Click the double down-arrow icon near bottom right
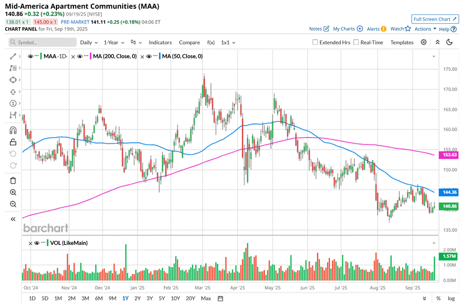Viewport: 464px width, 306px height. [x=424, y=298]
